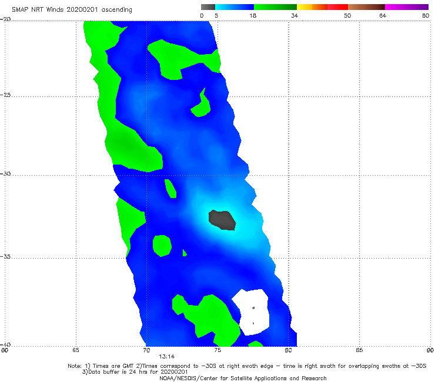Click the gray segment of the color bar
435x382 pixels.
coord(208,7)
